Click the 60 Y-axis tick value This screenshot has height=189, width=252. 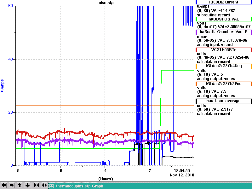point(10,6)
